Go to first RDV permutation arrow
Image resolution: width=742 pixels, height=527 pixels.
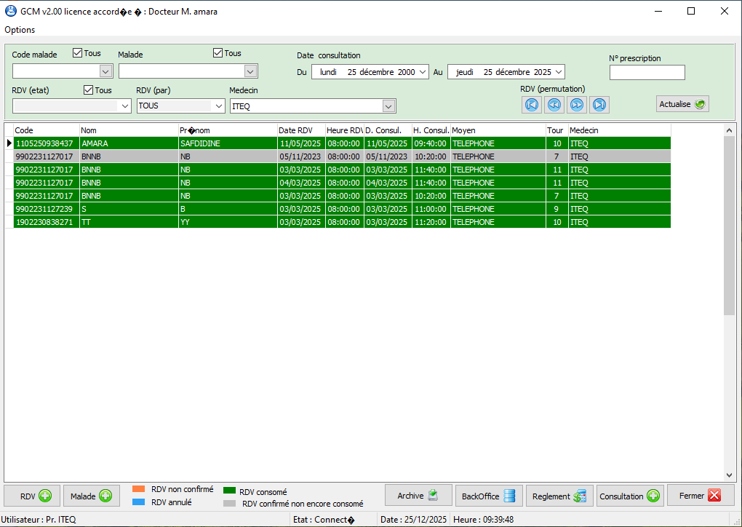tap(531, 105)
